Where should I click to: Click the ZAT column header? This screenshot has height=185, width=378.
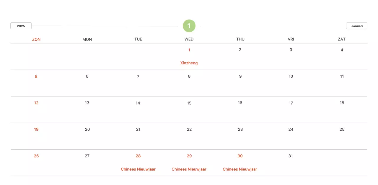coord(342,39)
